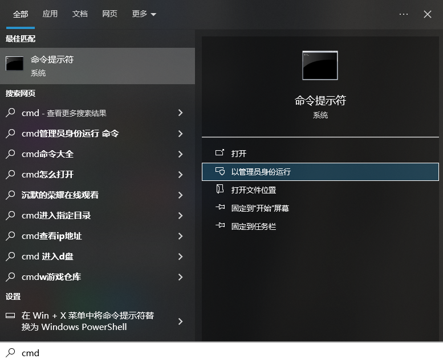443x363 pixels.
Task: Click search icon beside cmd - 查看更多搜索结果
Action: coord(10,113)
